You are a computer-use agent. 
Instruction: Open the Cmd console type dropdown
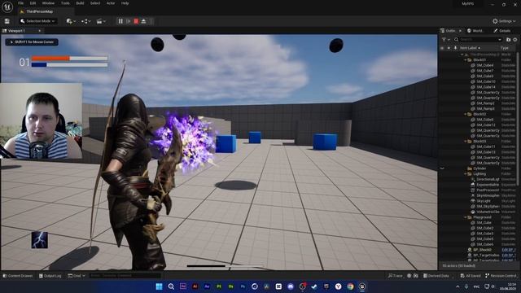(77, 276)
